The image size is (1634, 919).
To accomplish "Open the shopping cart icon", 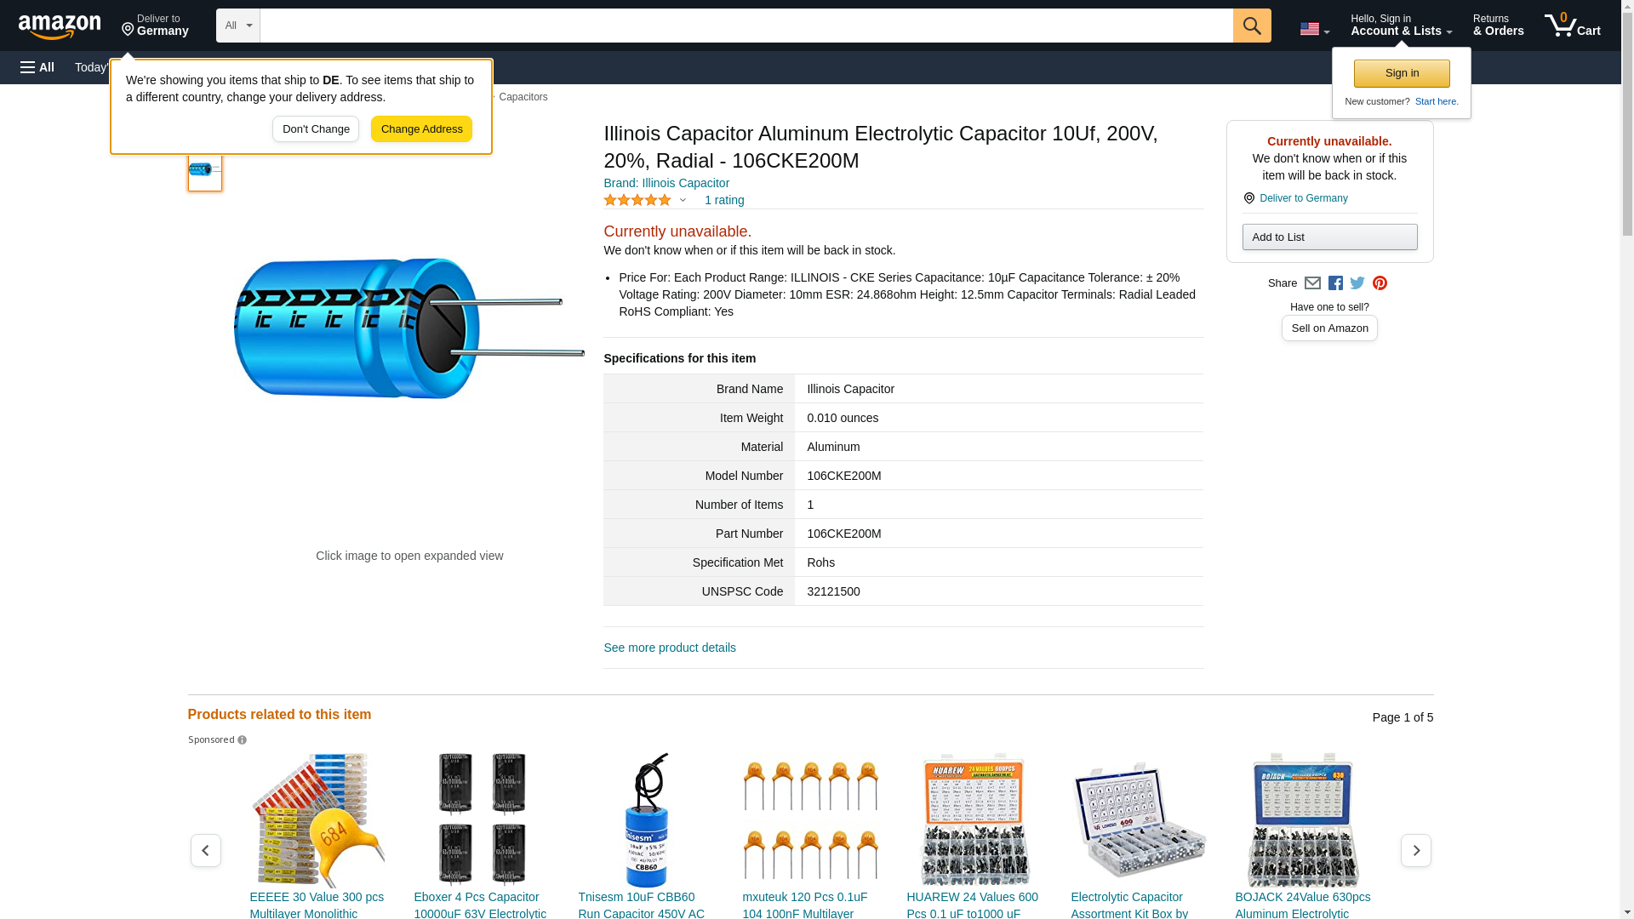I will (1572, 26).
